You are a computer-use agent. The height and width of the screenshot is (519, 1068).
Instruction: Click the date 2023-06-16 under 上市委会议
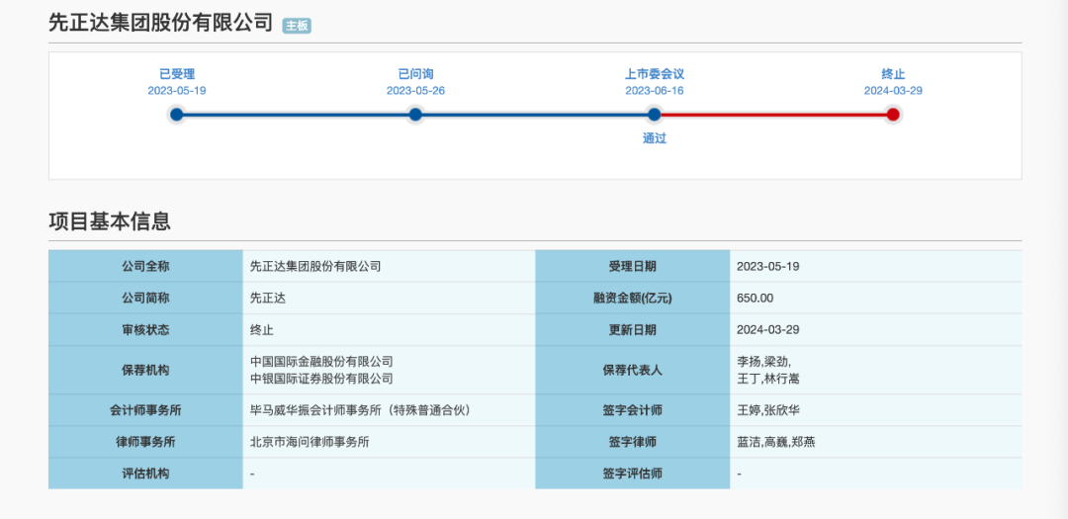coord(654,91)
